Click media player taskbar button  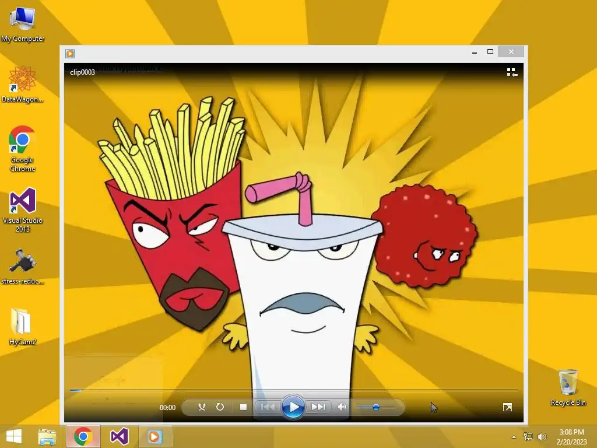[155, 436]
